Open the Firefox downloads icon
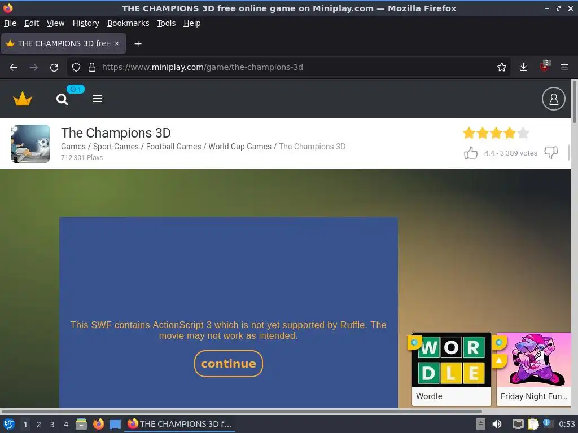This screenshot has height=433, width=578. tap(523, 67)
